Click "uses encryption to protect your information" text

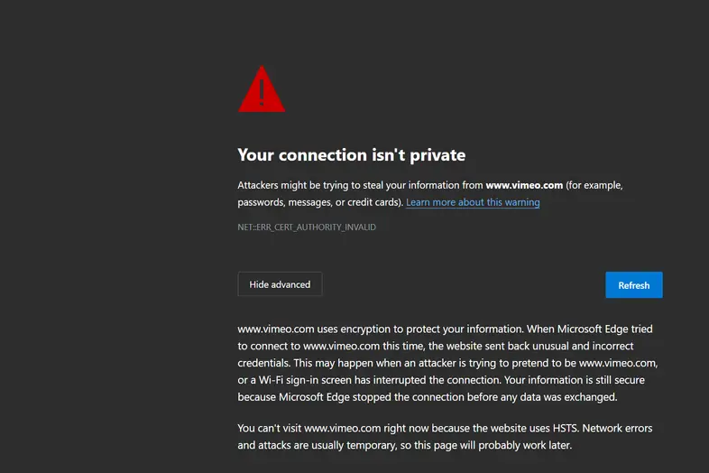click(419, 329)
